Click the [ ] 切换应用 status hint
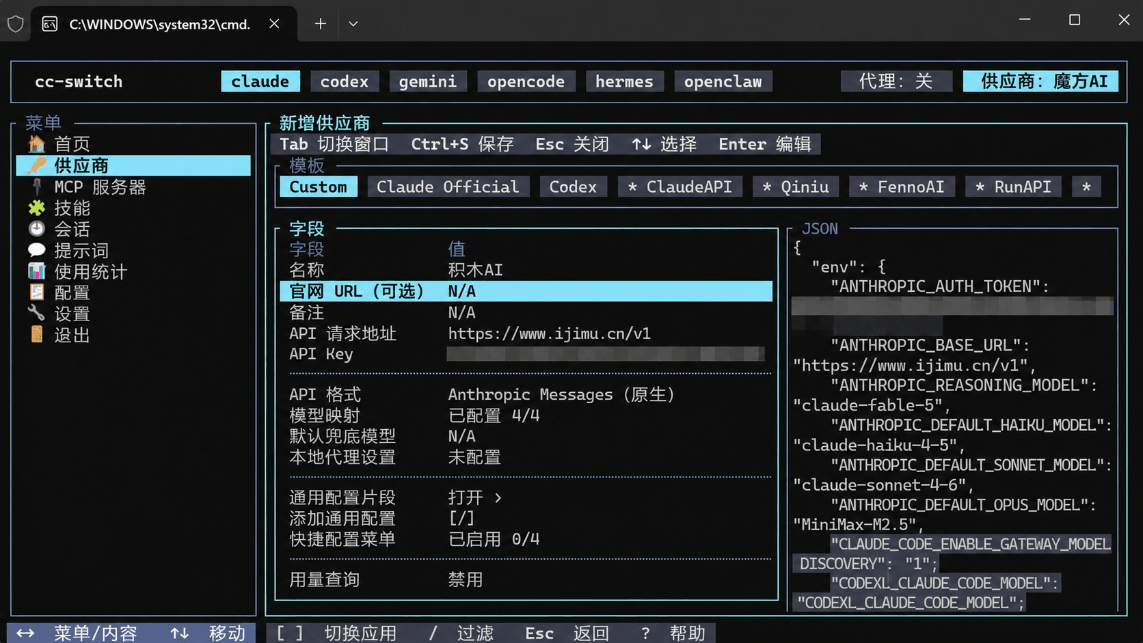This screenshot has width=1143, height=643. pos(336,633)
